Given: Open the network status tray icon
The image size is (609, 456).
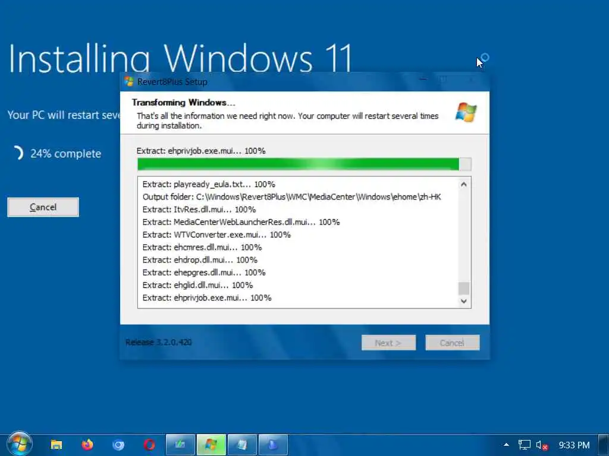Looking at the screenshot, I should pos(525,445).
